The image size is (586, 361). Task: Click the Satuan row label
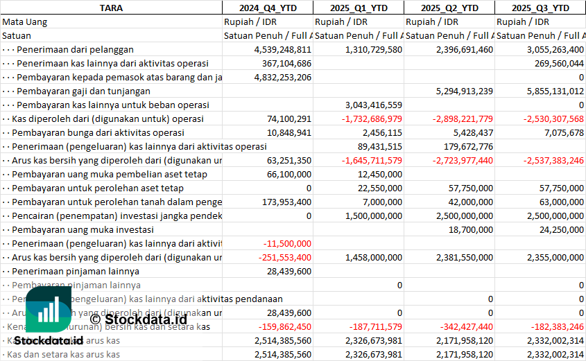[17, 35]
